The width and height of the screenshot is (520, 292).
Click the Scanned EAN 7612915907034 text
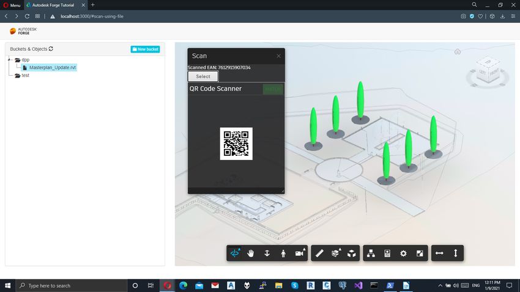click(x=219, y=67)
